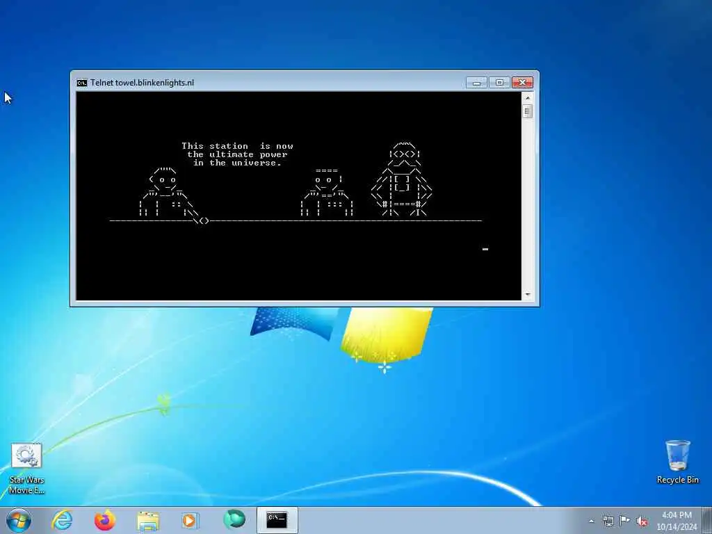The image size is (712, 534).
Task: Select the Telnet command prompt taskbar button
Action: (x=277, y=520)
